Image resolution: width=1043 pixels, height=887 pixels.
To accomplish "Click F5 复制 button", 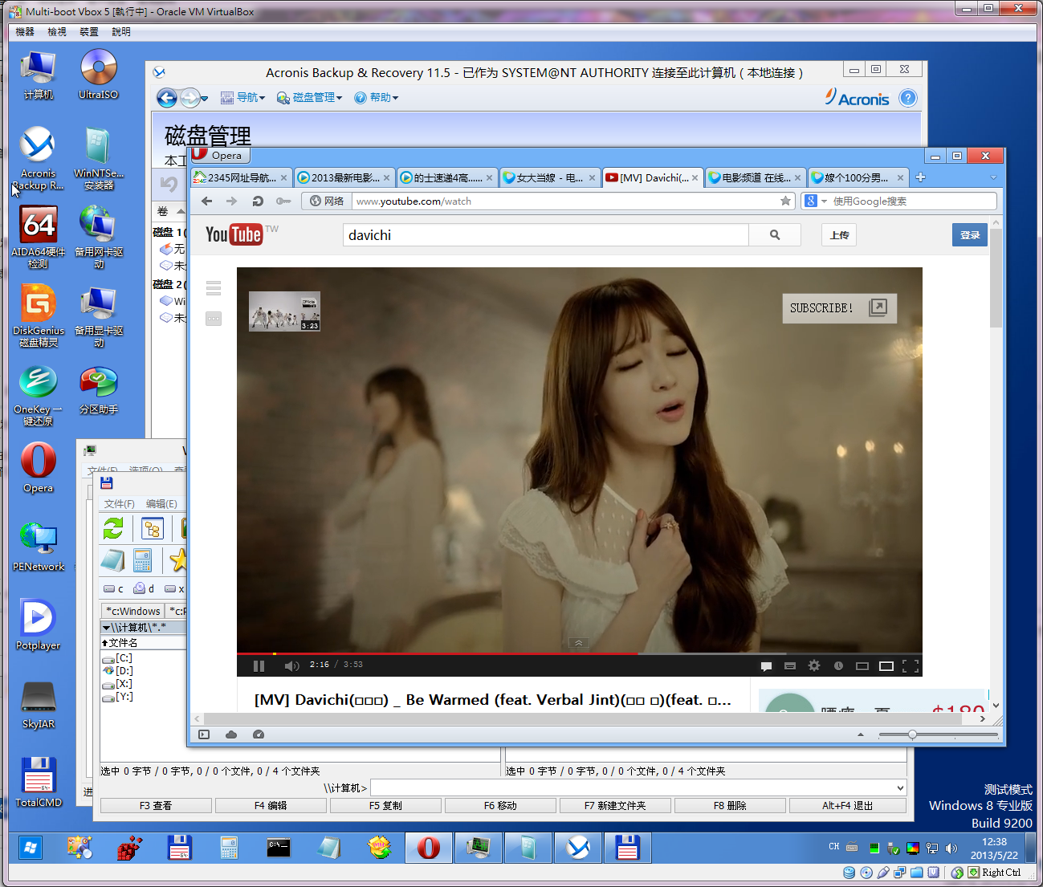I will coord(385,806).
